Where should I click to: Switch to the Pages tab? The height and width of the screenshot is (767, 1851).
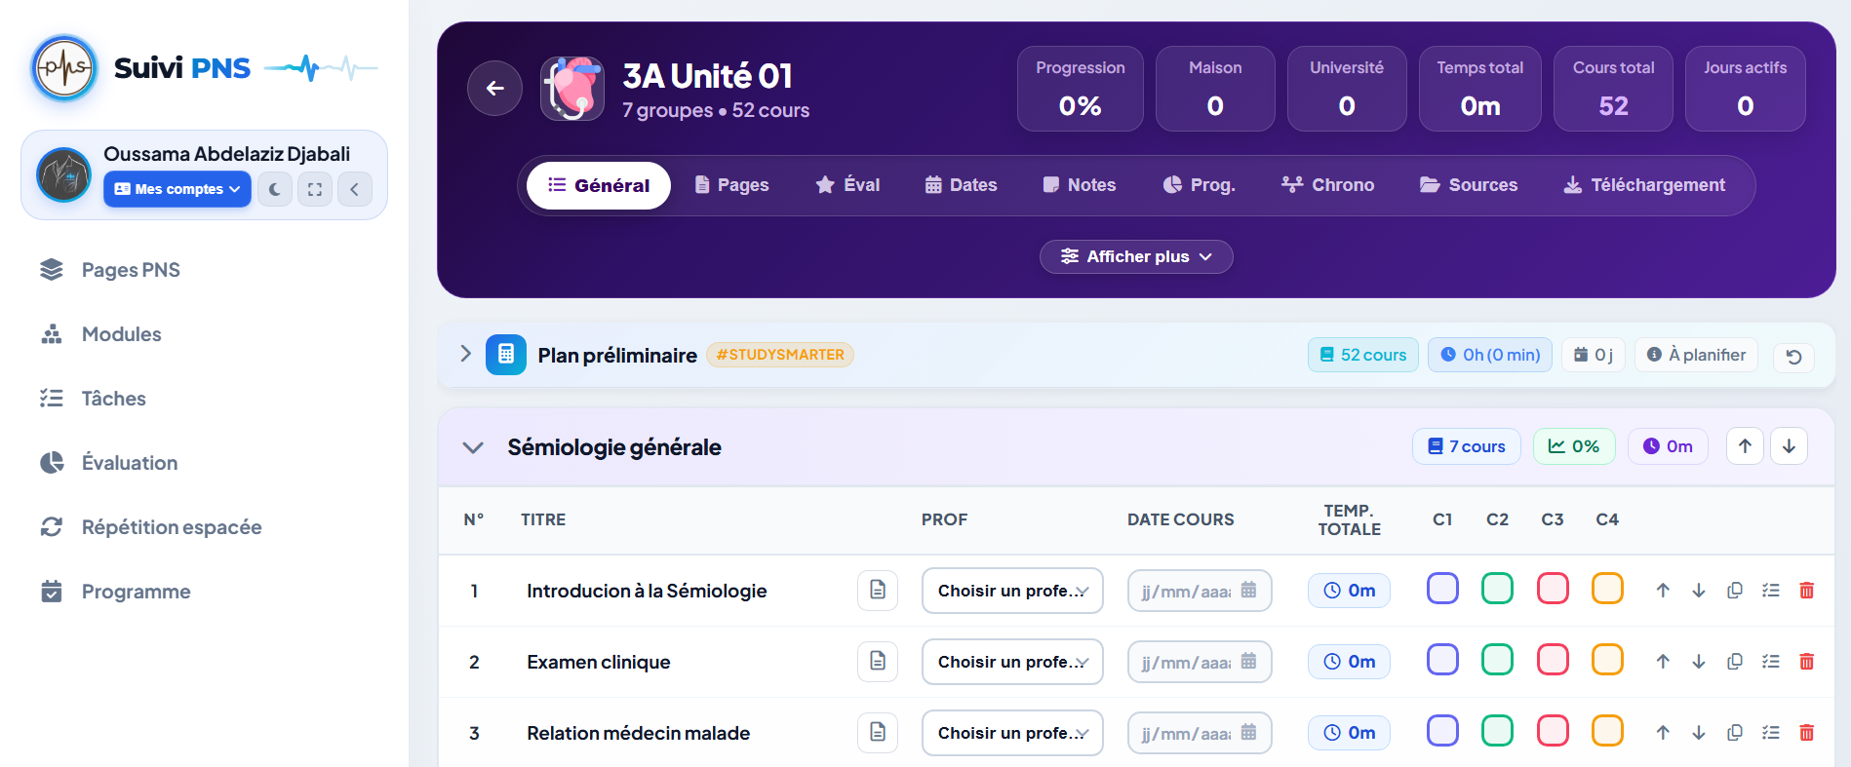point(731,185)
